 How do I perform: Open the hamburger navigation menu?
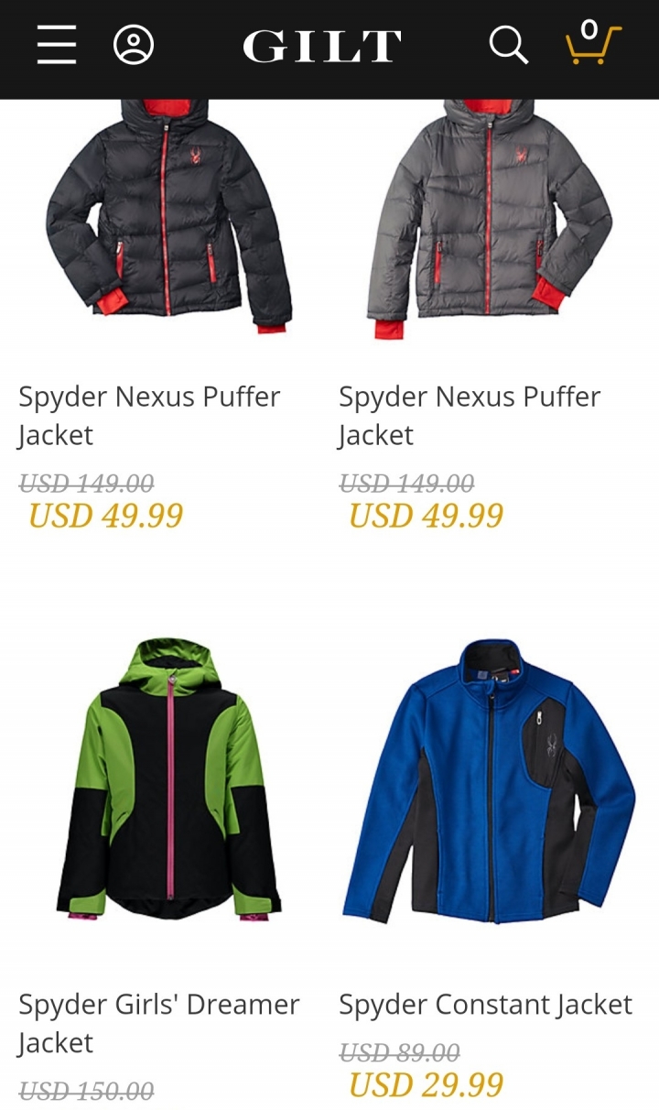[57, 44]
